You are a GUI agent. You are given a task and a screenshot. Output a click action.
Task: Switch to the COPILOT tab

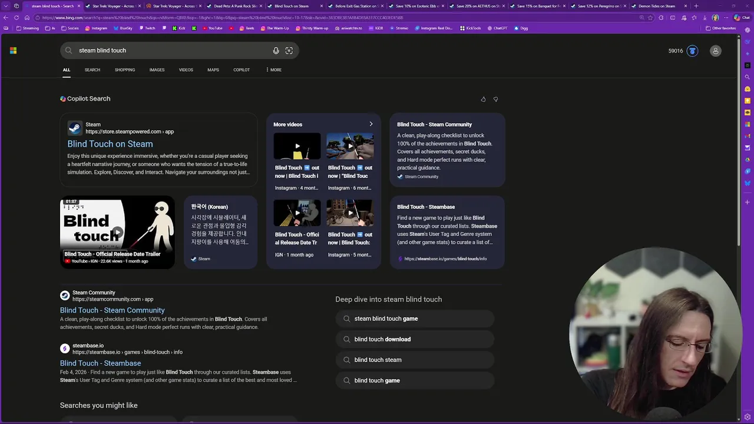(242, 70)
